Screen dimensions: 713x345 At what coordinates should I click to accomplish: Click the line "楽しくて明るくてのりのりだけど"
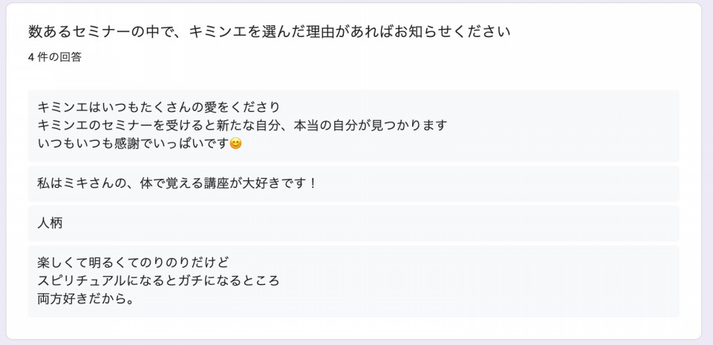click(133, 263)
